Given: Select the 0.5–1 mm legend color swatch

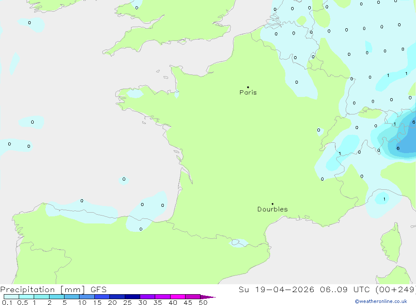Looking at the screenshot, I should (x=27, y=297).
